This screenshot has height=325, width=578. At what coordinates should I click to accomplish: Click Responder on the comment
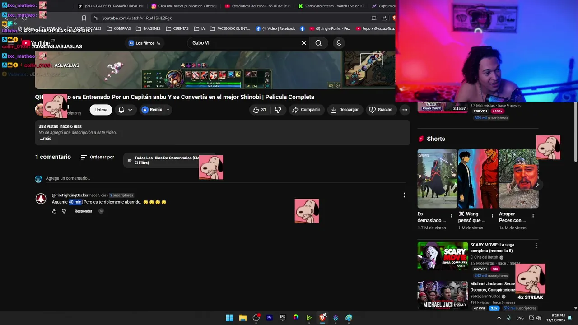83,211
